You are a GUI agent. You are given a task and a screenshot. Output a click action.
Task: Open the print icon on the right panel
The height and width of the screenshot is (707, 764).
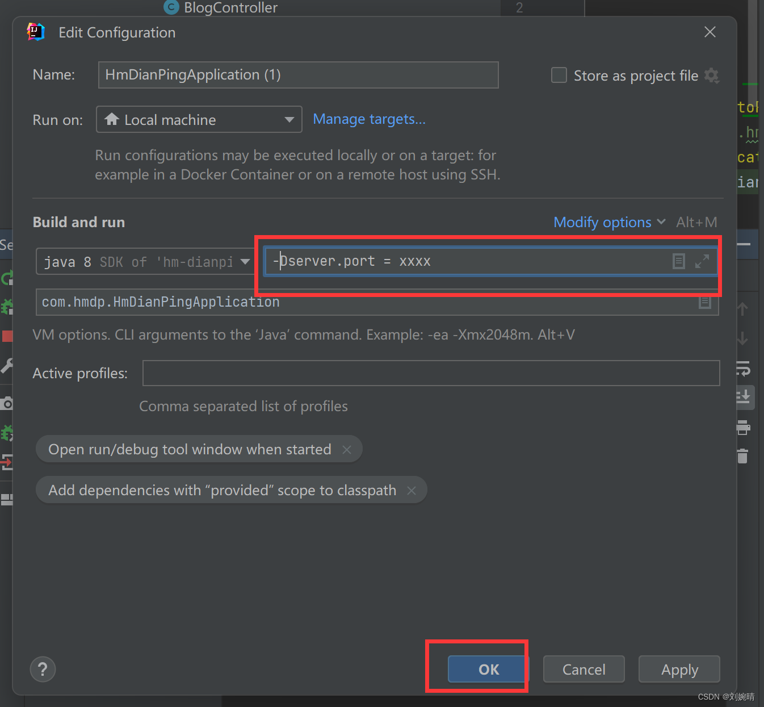click(x=742, y=428)
